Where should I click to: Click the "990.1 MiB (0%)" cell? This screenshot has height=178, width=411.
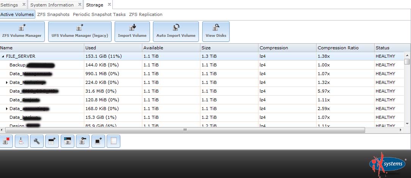(102, 74)
